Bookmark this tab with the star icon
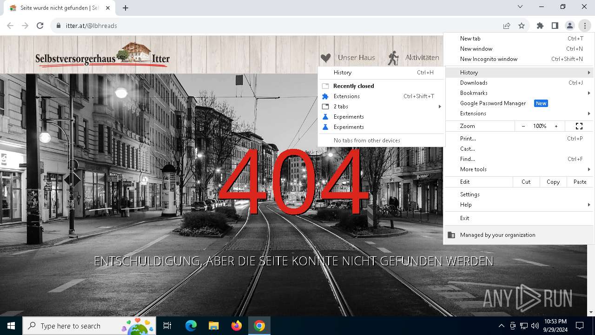Screen dimensions: 595x335 point(522,26)
